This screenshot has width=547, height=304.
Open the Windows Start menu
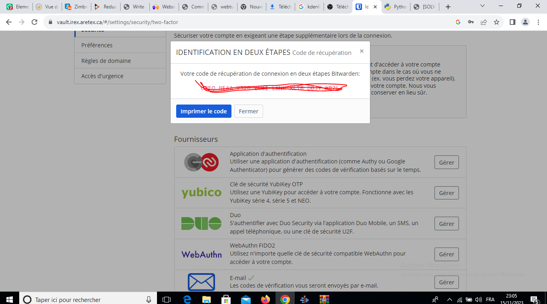coord(10,299)
